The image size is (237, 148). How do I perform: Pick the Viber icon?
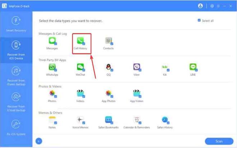(136, 67)
